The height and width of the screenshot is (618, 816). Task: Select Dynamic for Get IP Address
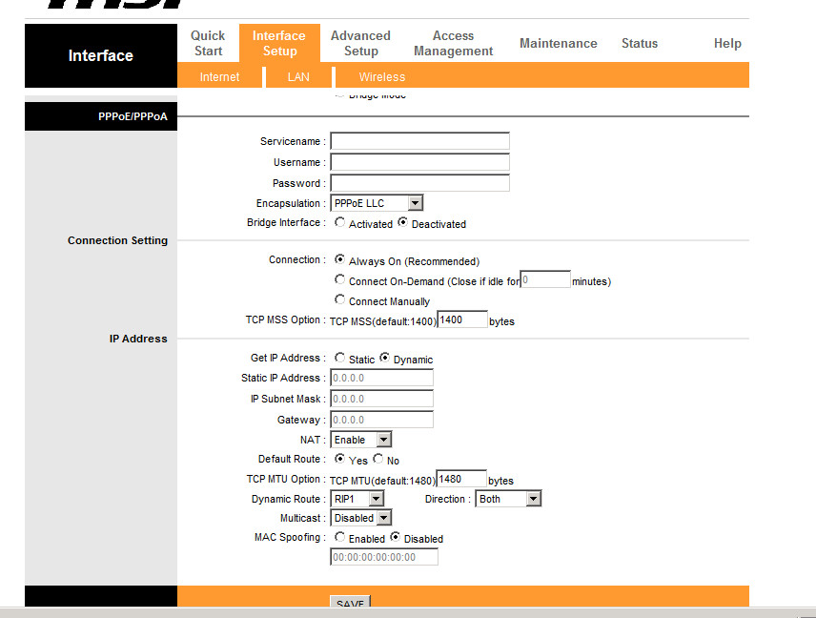point(384,358)
